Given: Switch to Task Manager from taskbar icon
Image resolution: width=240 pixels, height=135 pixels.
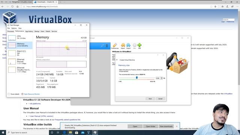Looking at the screenshot, I should point(95,132).
